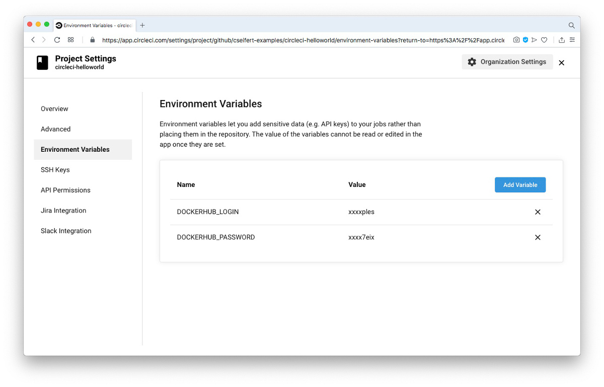Click the send page arrow icon

click(x=535, y=40)
